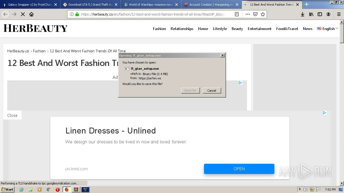Click the AdChoices icon on top banner

tap(240, 83)
